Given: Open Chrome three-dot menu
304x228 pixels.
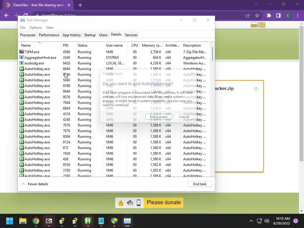Looking at the screenshot, I should (x=297, y=15).
